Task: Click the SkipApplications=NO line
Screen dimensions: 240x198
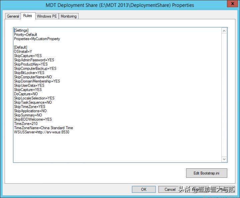Action: click(x=30, y=111)
